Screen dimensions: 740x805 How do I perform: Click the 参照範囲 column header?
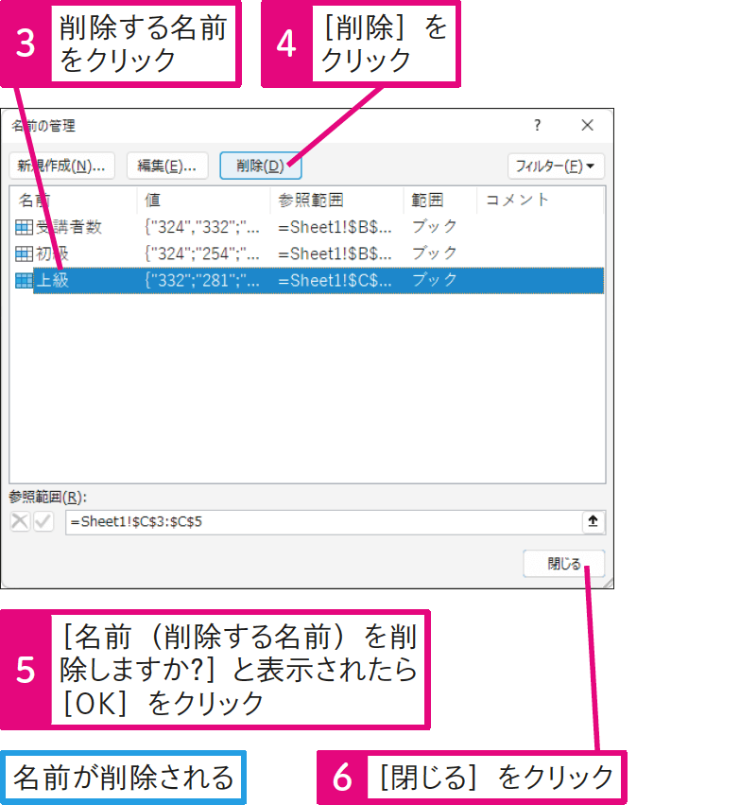click(336, 200)
